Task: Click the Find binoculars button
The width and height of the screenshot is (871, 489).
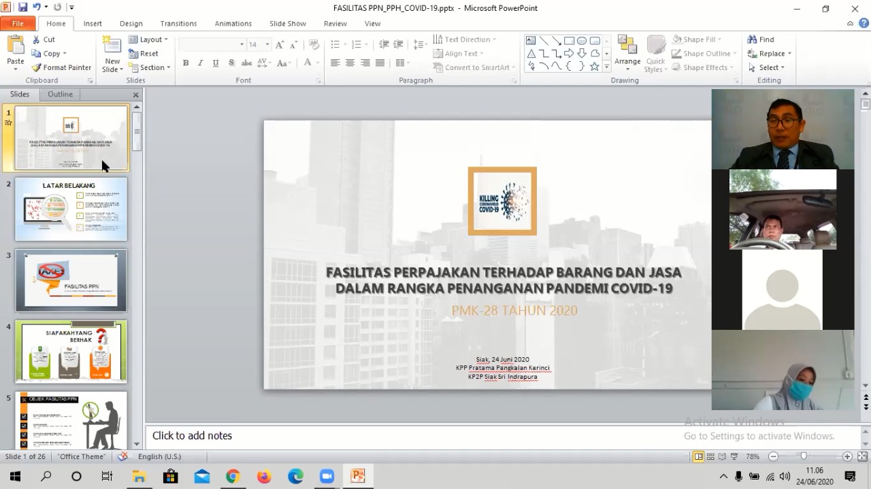Action: (761, 39)
